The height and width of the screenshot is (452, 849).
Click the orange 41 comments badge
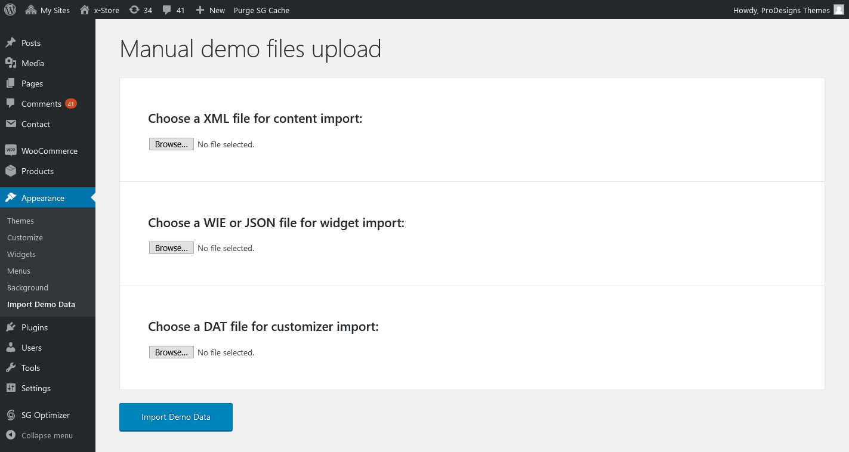pyautogui.click(x=71, y=104)
